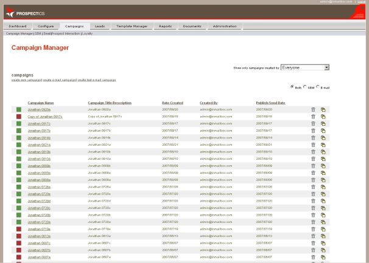This screenshot has width=369, height=263.
Task: Open the Jonathan 0914b campaign link
Action: (x=39, y=137)
